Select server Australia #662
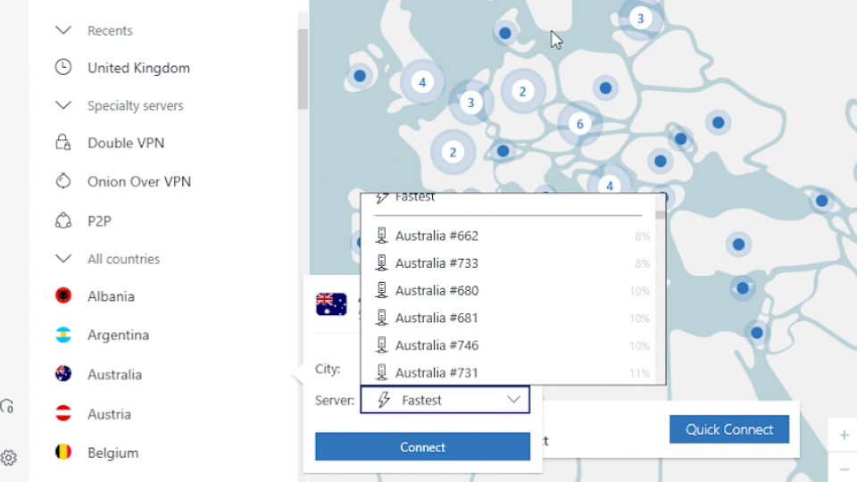Image resolution: width=857 pixels, height=482 pixels. 508,236
